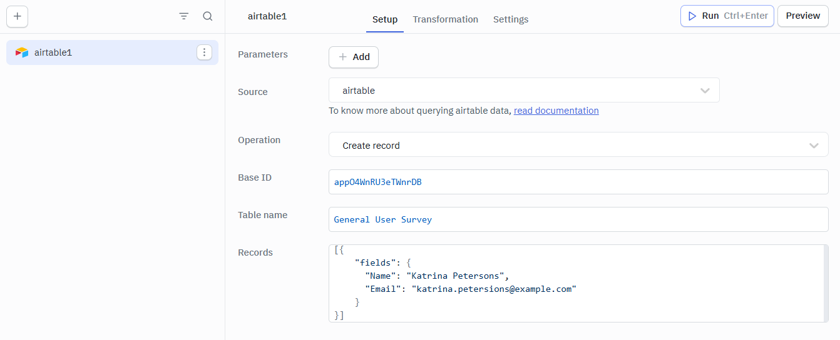Select the airtable1 query in the sidebar
The height and width of the screenshot is (340, 840).
[100, 52]
